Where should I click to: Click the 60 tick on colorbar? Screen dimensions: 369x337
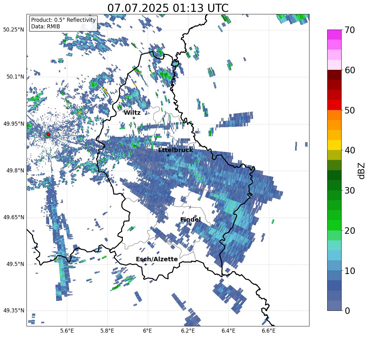point(350,70)
